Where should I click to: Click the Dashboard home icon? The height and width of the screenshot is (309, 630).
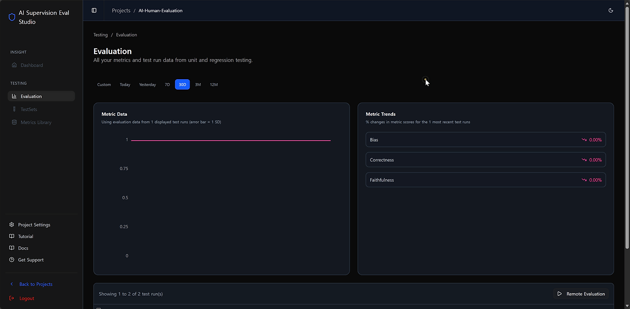point(14,65)
